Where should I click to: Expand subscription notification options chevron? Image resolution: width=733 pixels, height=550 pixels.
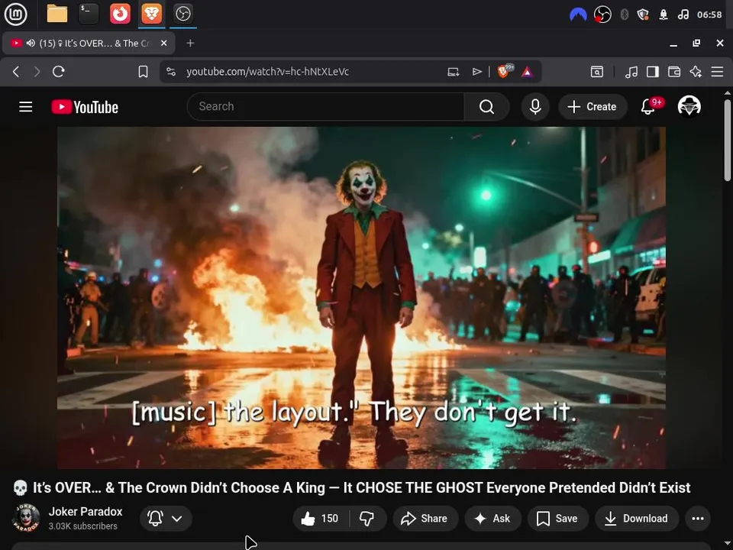coord(176,518)
